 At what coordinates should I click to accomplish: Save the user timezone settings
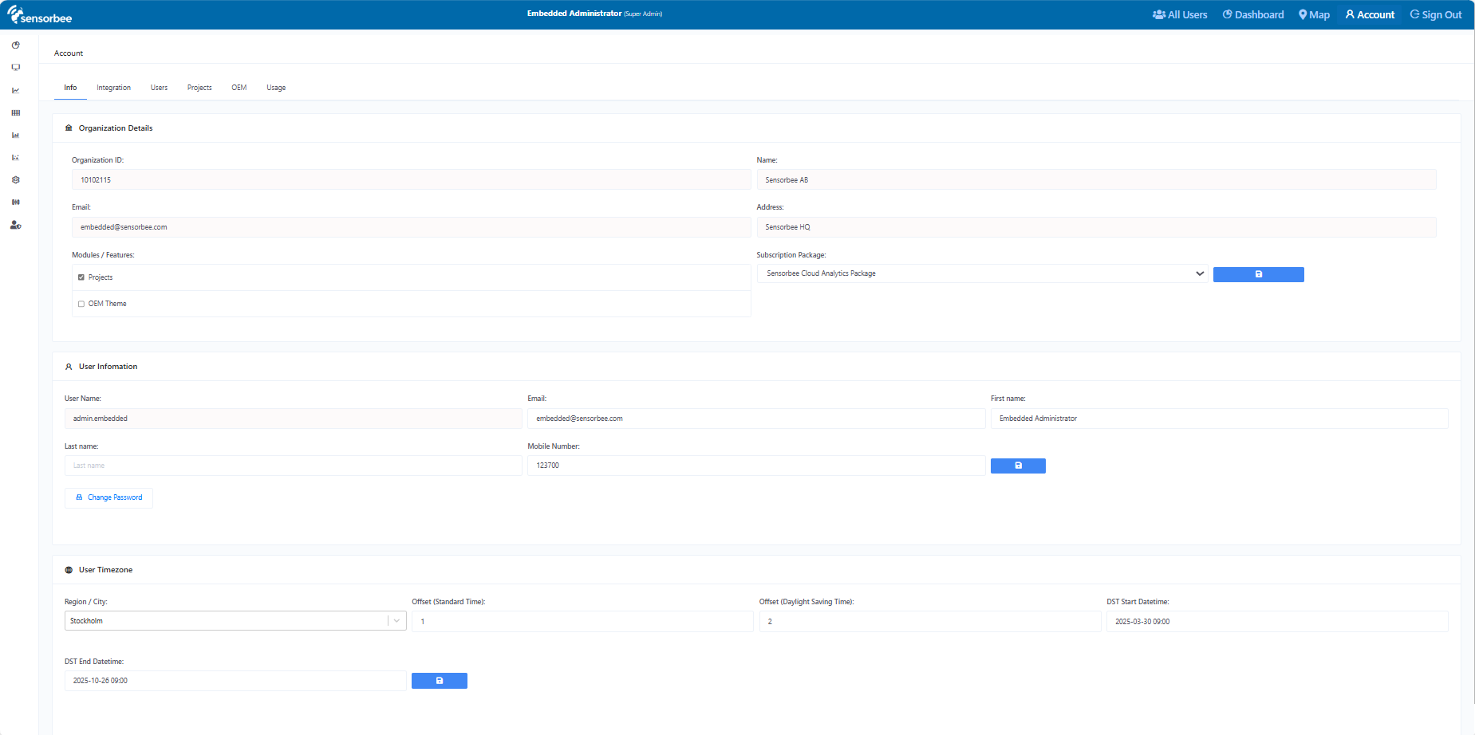coord(440,681)
